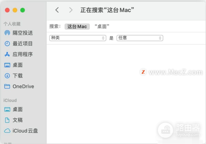The image size is (206, 144).
Task: Open the 种类 criteria dropdown
Action: (78, 38)
